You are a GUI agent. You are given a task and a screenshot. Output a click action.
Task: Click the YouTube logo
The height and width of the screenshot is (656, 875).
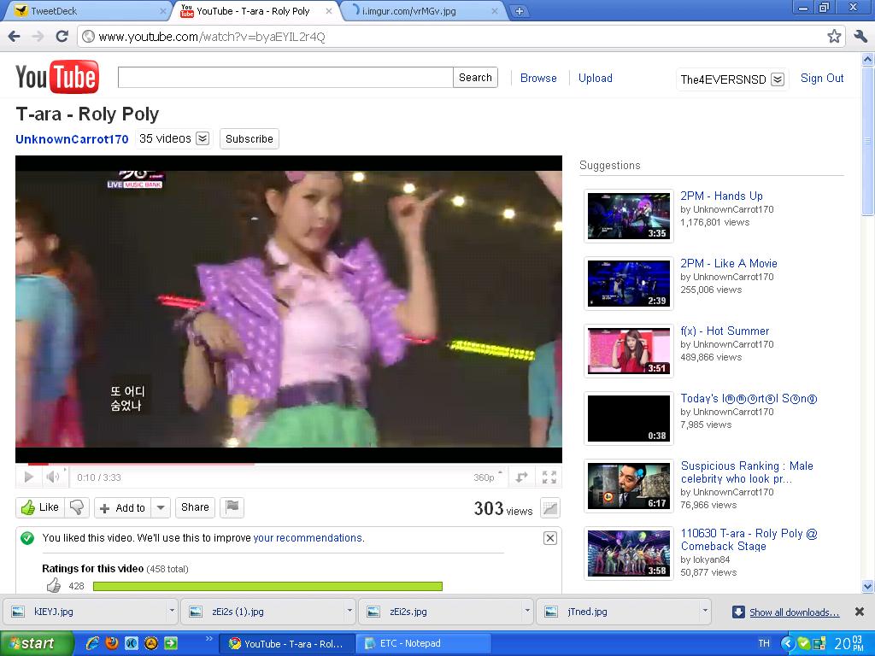57,77
